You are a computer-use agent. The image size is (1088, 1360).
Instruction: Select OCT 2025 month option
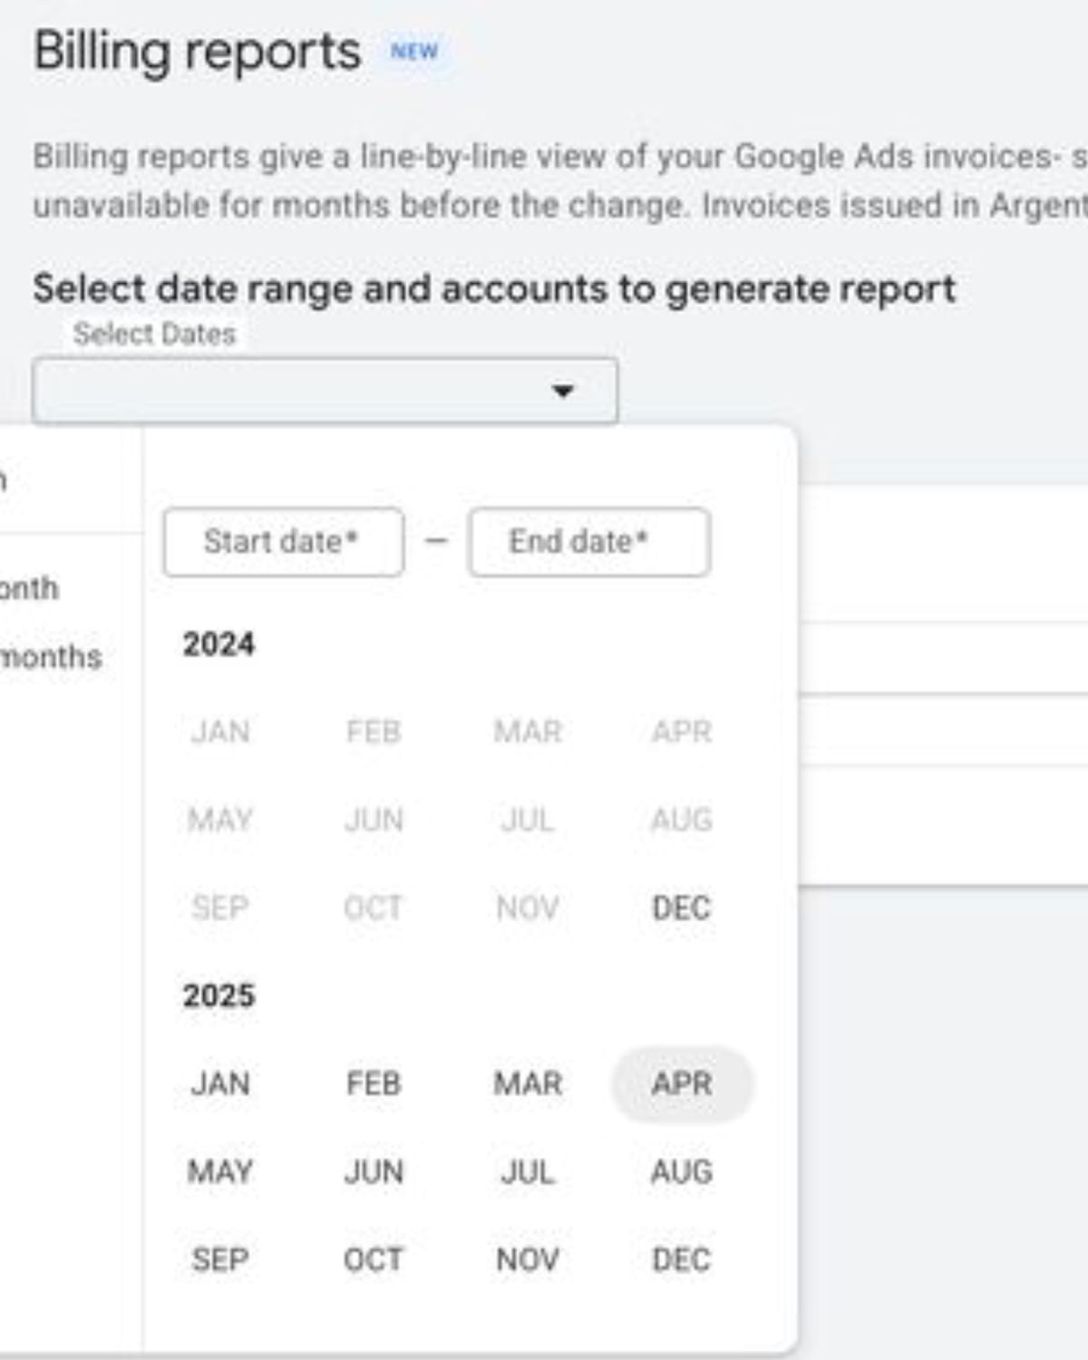pyautogui.click(x=373, y=1258)
